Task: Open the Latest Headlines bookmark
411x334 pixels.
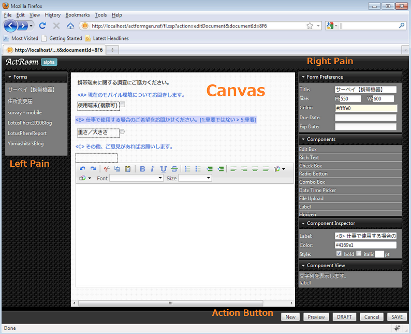Action: (x=107, y=38)
